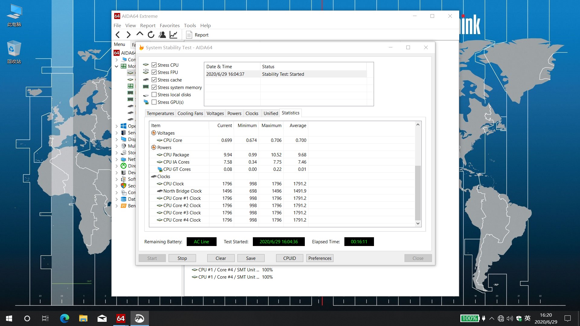This screenshot has width=580, height=326.
Task: Expand the Server tree node
Action: [x=117, y=133]
